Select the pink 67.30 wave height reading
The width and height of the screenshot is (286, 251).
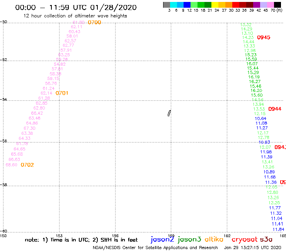[29, 128]
